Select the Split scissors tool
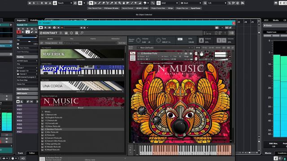The height and width of the screenshot is (161, 287). 108,3
